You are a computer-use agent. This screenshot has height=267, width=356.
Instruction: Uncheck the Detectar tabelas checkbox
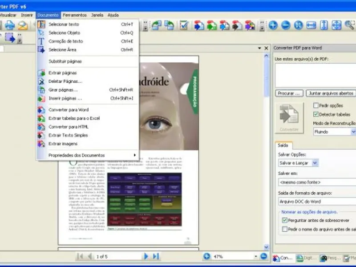click(x=316, y=114)
